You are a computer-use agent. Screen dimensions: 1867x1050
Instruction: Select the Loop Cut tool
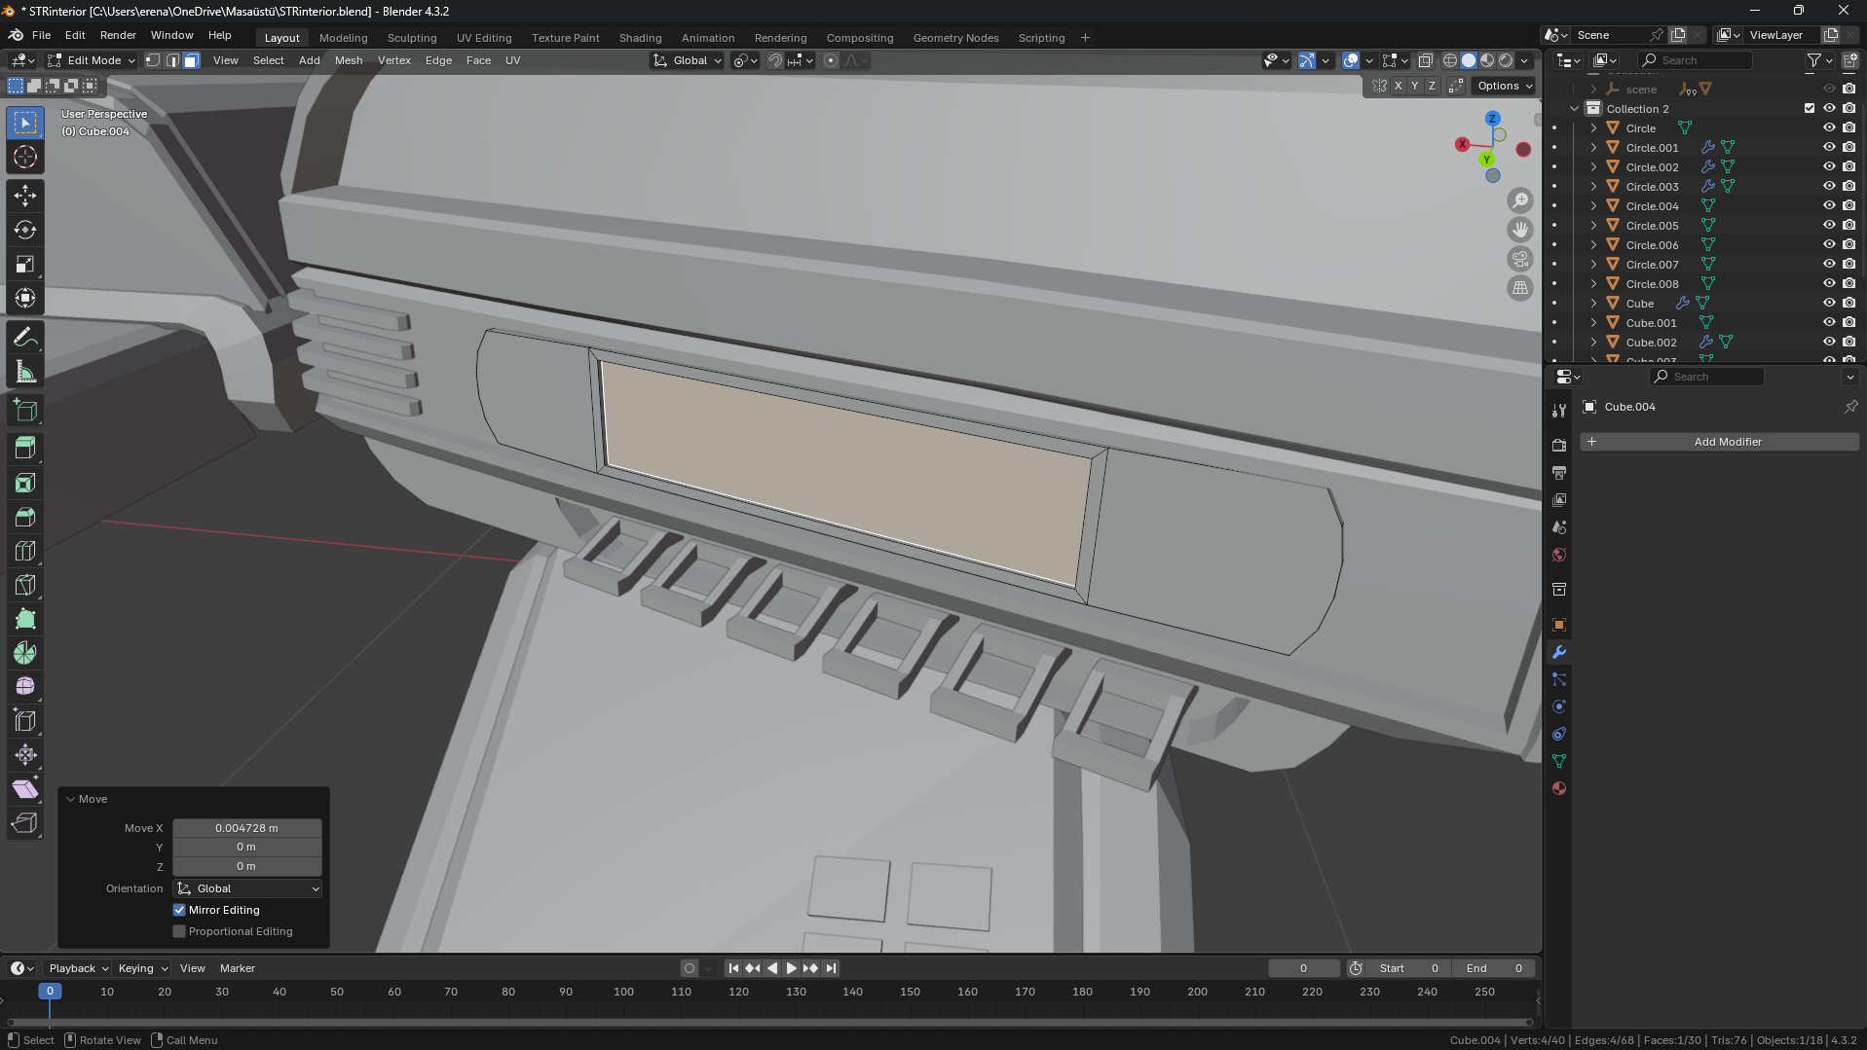click(25, 551)
